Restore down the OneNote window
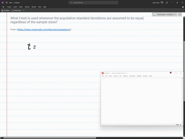 (x=177, y=3)
